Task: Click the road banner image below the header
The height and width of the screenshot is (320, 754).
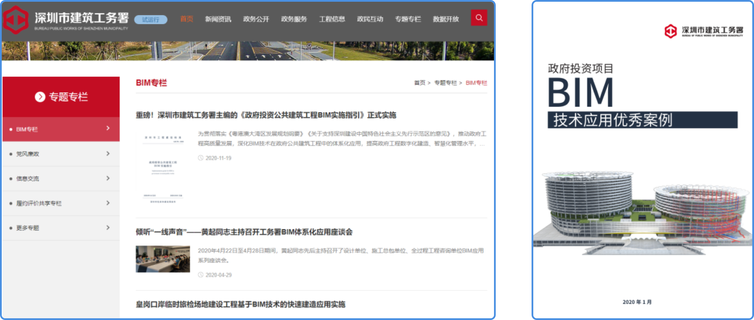Action: coord(248,51)
